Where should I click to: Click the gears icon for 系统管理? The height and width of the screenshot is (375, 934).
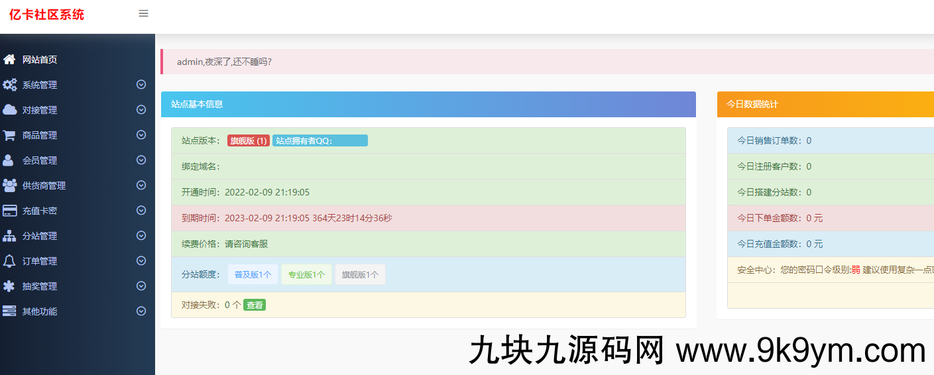click(x=10, y=85)
